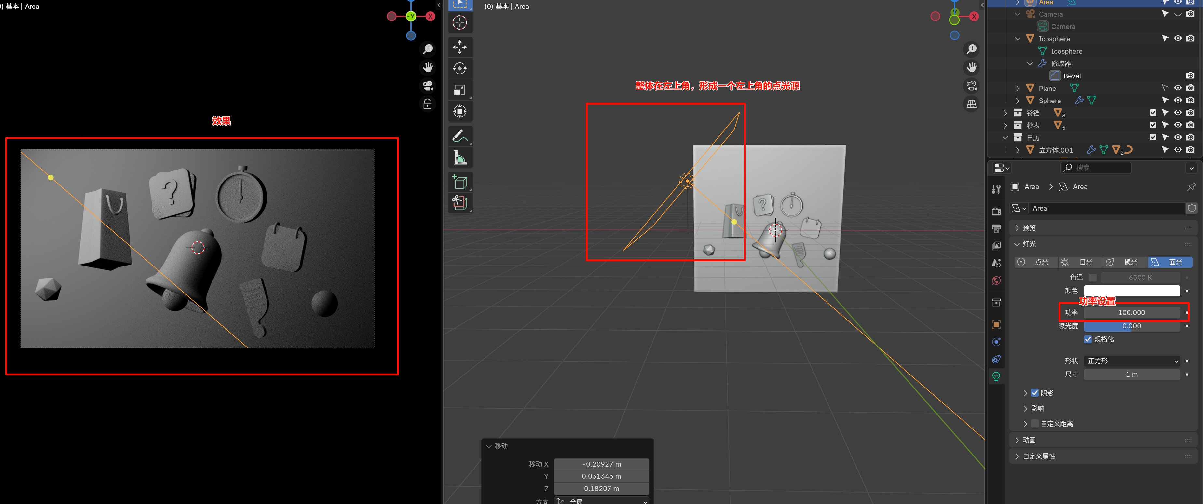The height and width of the screenshot is (504, 1203).
Task: Activate the Annotate pencil tool
Action: pyautogui.click(x=459, y=136)
